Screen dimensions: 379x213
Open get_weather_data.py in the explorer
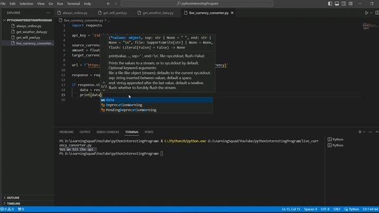31,32
